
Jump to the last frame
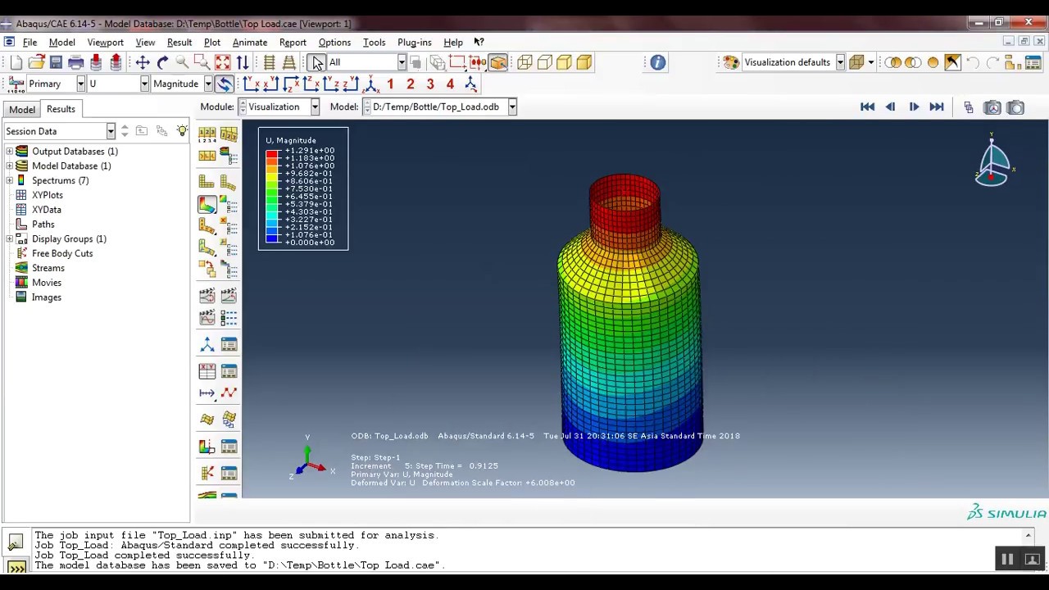pos(937,107)
